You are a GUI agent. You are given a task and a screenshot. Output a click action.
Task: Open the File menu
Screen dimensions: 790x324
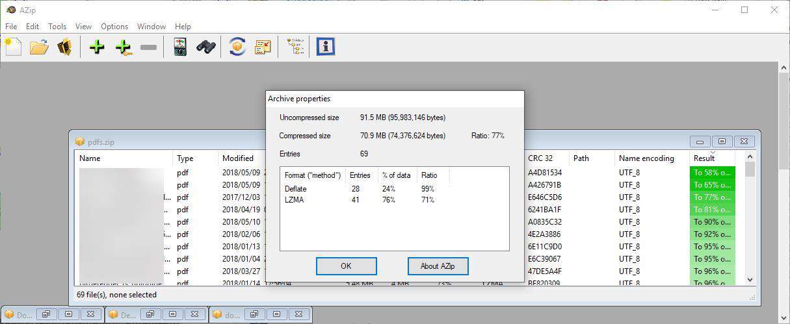11,27
